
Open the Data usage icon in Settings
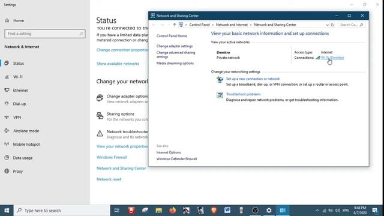pos(7,158)
